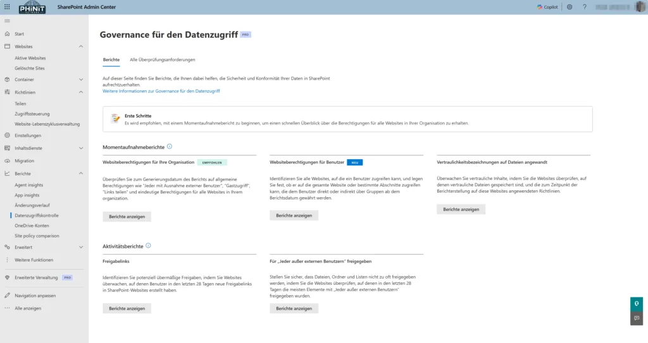Click the teal help widget icon
Image resolution: width=648 pixels, height=343 pixels.
tap(637, 303)
